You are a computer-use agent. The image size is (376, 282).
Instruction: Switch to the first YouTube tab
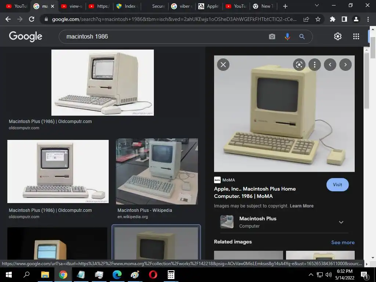(16, 6)
